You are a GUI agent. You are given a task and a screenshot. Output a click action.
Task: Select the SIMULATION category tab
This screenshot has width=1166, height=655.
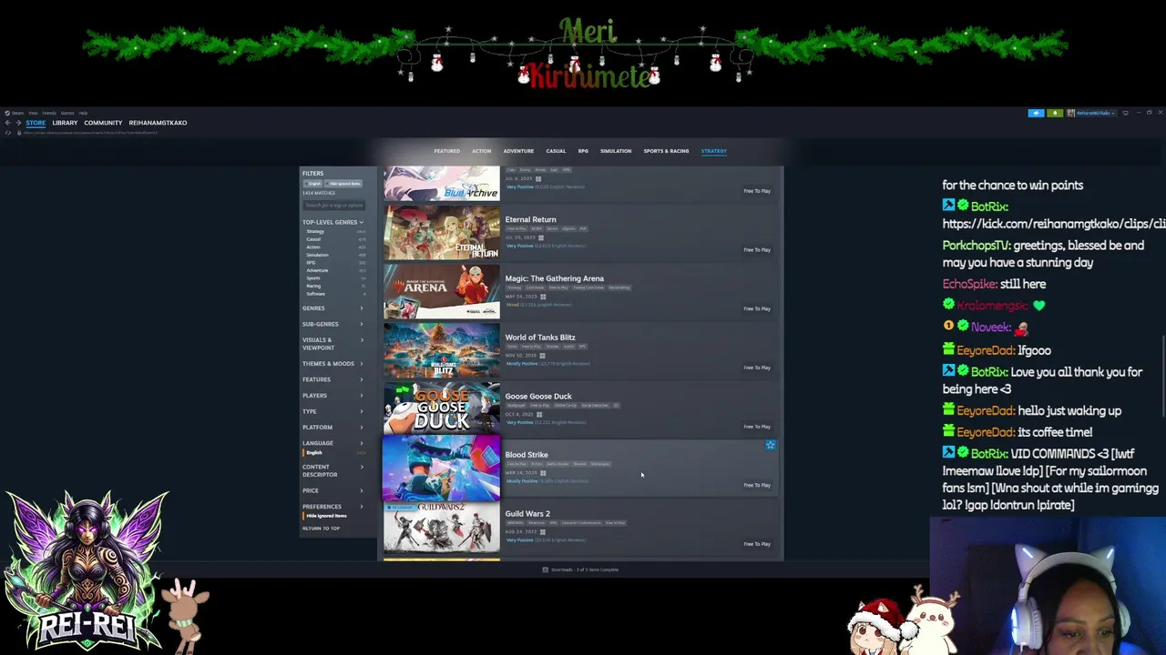point(616,151)
